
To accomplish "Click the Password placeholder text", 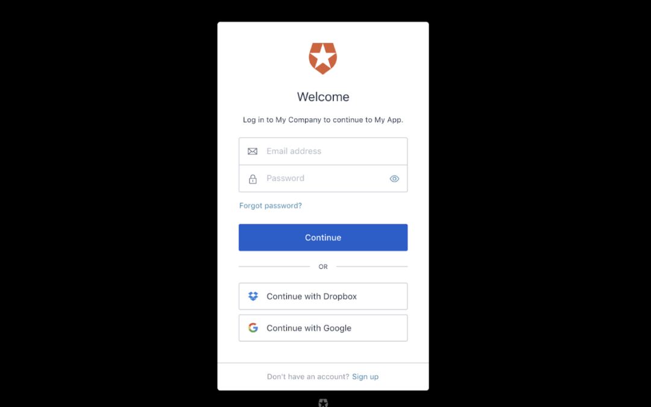I will pos(285,178).
